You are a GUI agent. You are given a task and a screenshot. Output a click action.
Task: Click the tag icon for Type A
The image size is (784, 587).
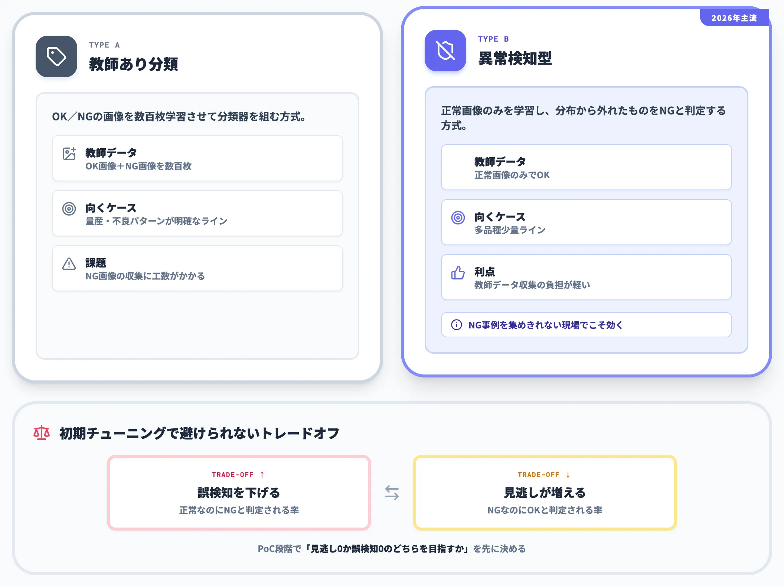pos(56,56)
